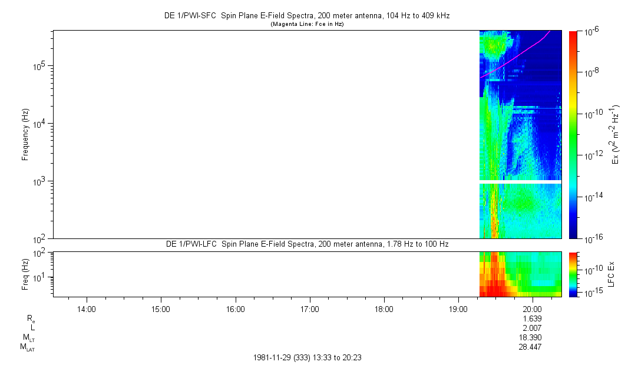Click the Ex units color bar label
Image resolution: width=638 pixels, height=365 pixels.
point(616,134)
